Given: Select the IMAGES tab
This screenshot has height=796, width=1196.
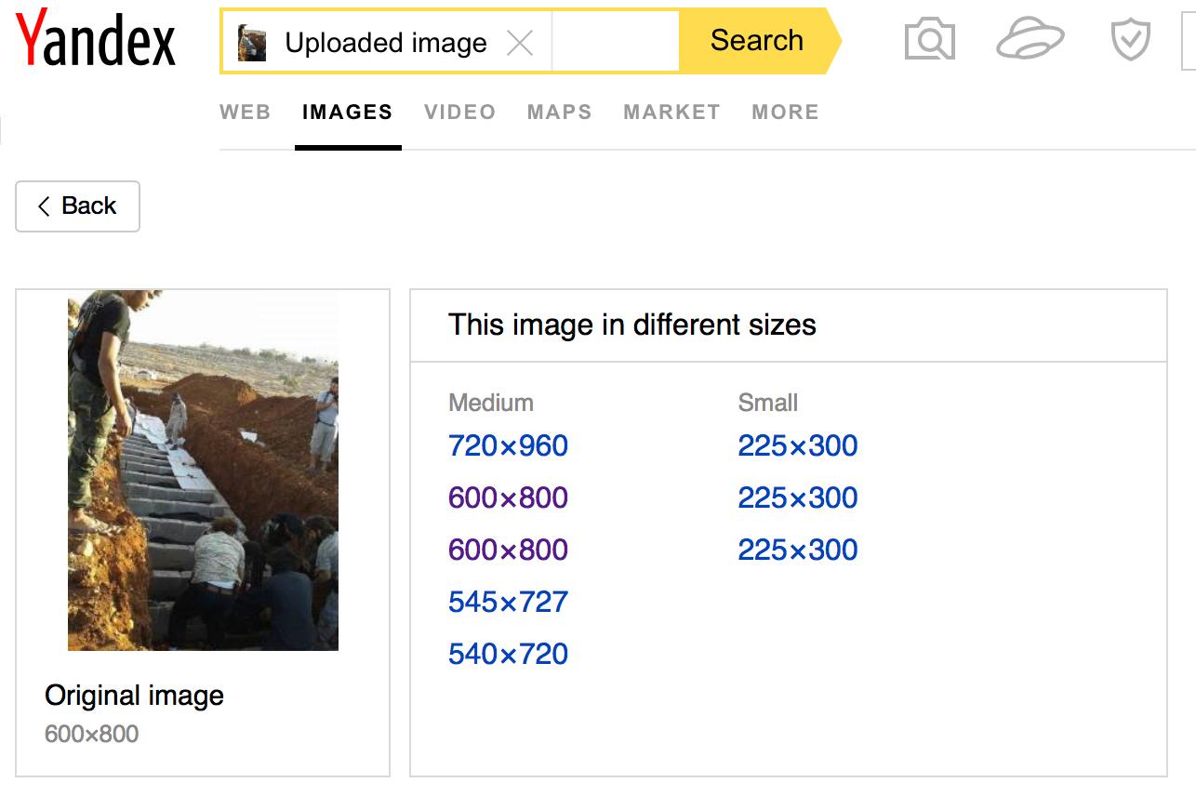Looking at the screenshot, I should pyautogui.click(x=348, y=113).
